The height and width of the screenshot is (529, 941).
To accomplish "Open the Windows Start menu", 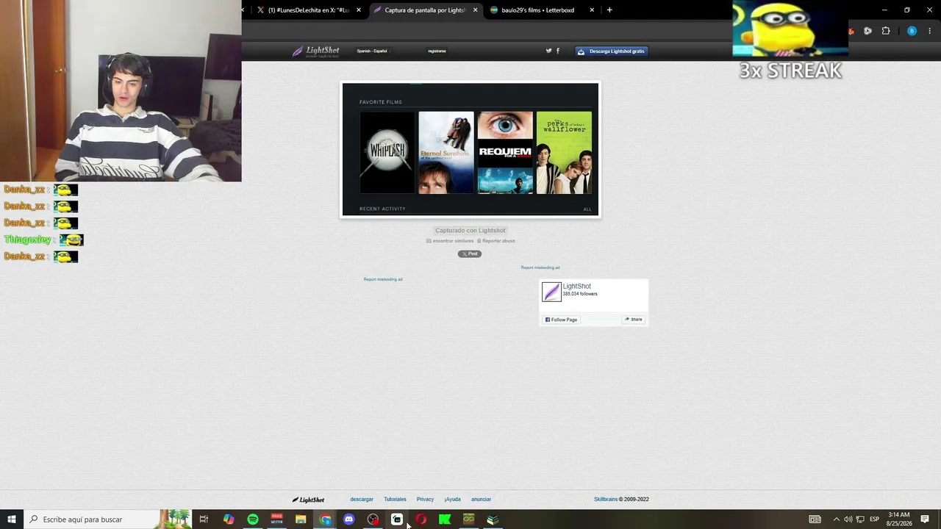I will point(12,519).
